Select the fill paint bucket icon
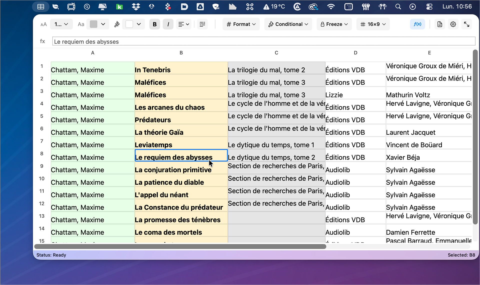The height and width of the screenshot is (285, 480). [117, 24]
